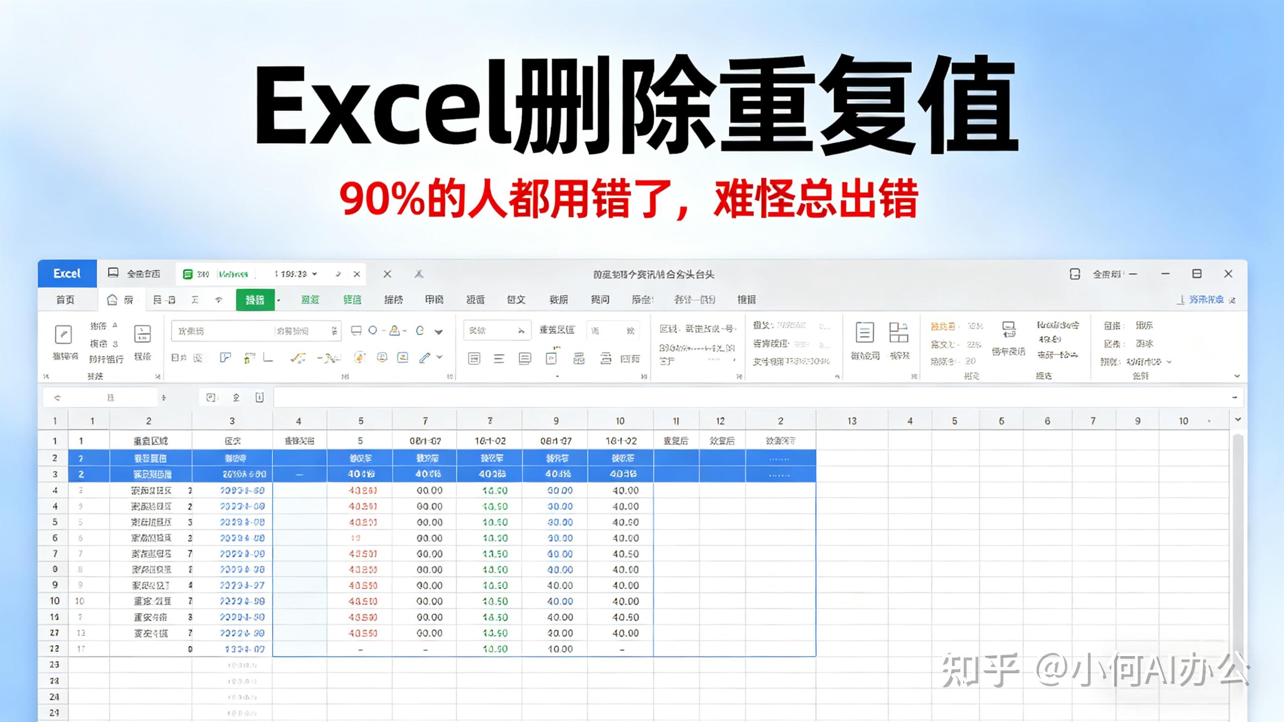The height and width of the screenshot is (722, 1284).
Task: Click the large pencil edit icon
Action: pos(63,334)
